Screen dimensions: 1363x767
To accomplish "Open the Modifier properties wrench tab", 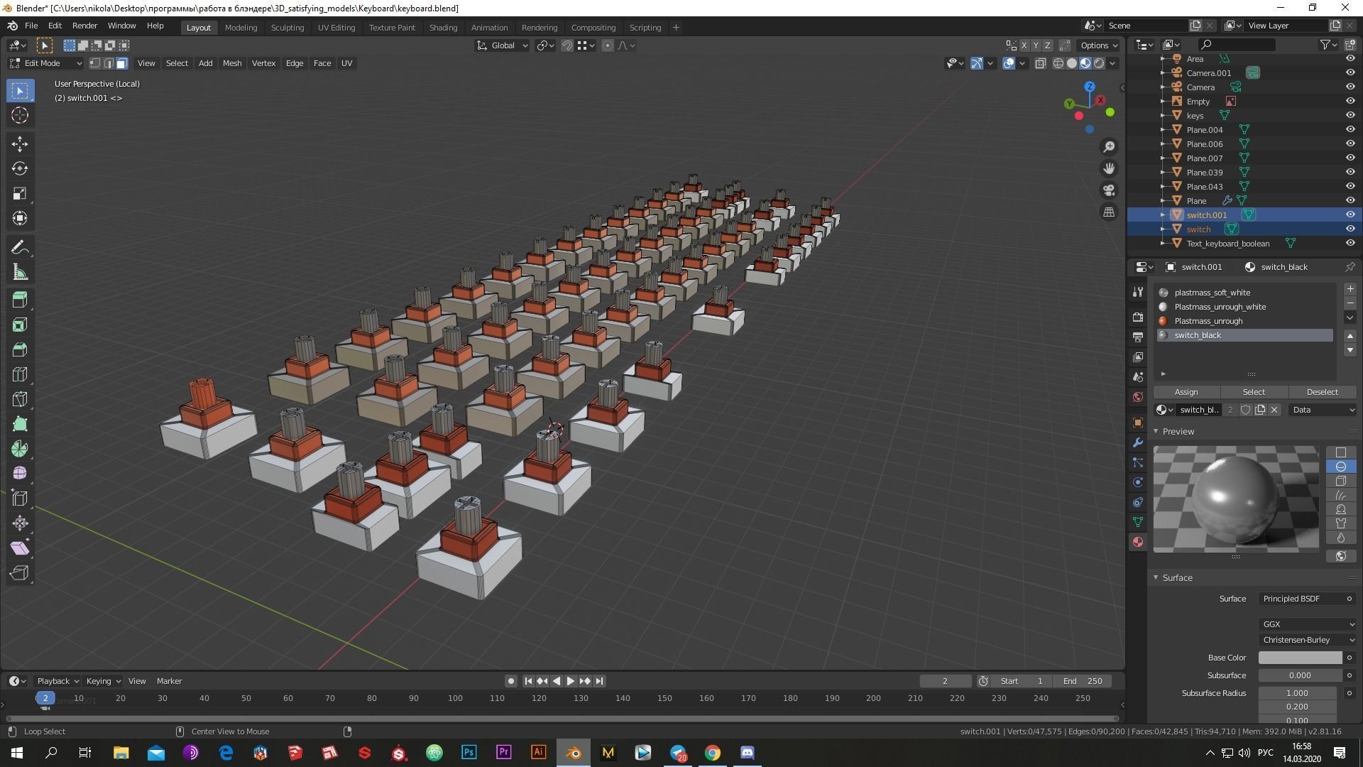I will tap(1138, 442).
